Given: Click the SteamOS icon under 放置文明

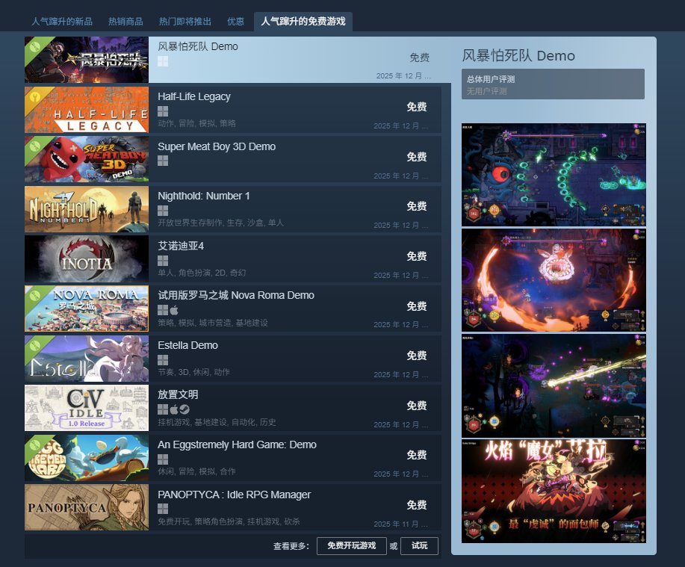Looking at the screenshot, I should coord(185,409).
